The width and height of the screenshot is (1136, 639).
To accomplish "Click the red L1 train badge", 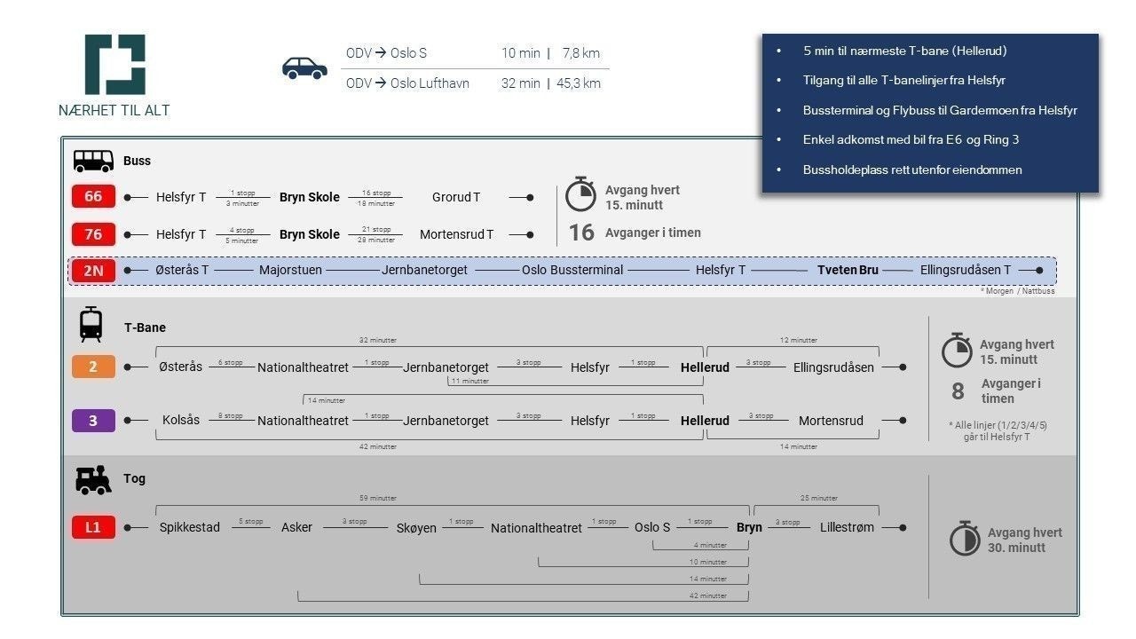I will point(93,527).
